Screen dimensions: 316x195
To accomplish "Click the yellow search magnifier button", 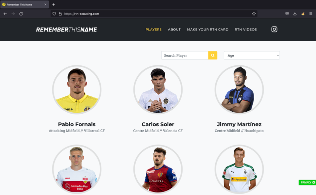I will 213,55.
